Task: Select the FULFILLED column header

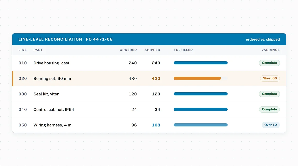Action: tap(183, 50)
